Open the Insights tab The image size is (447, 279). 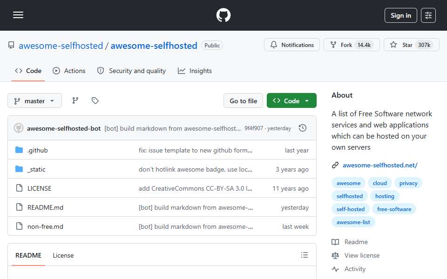point(195,71)
